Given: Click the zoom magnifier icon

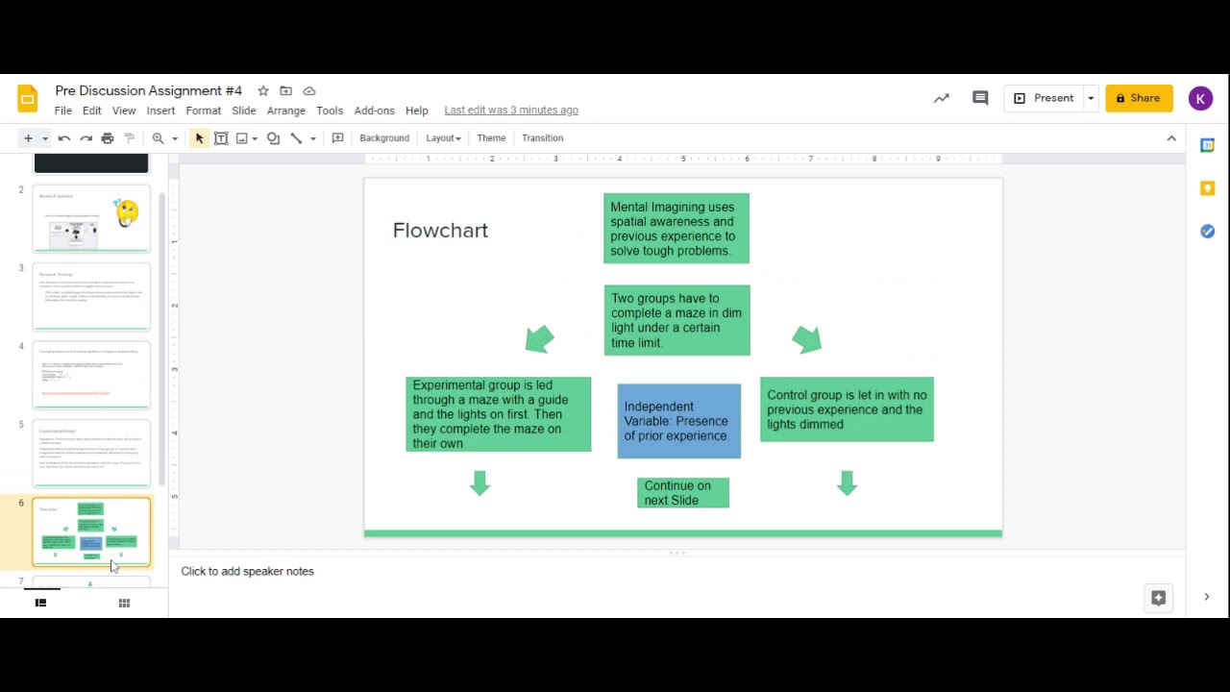Looking at the screenshot, I should (159, 138).
